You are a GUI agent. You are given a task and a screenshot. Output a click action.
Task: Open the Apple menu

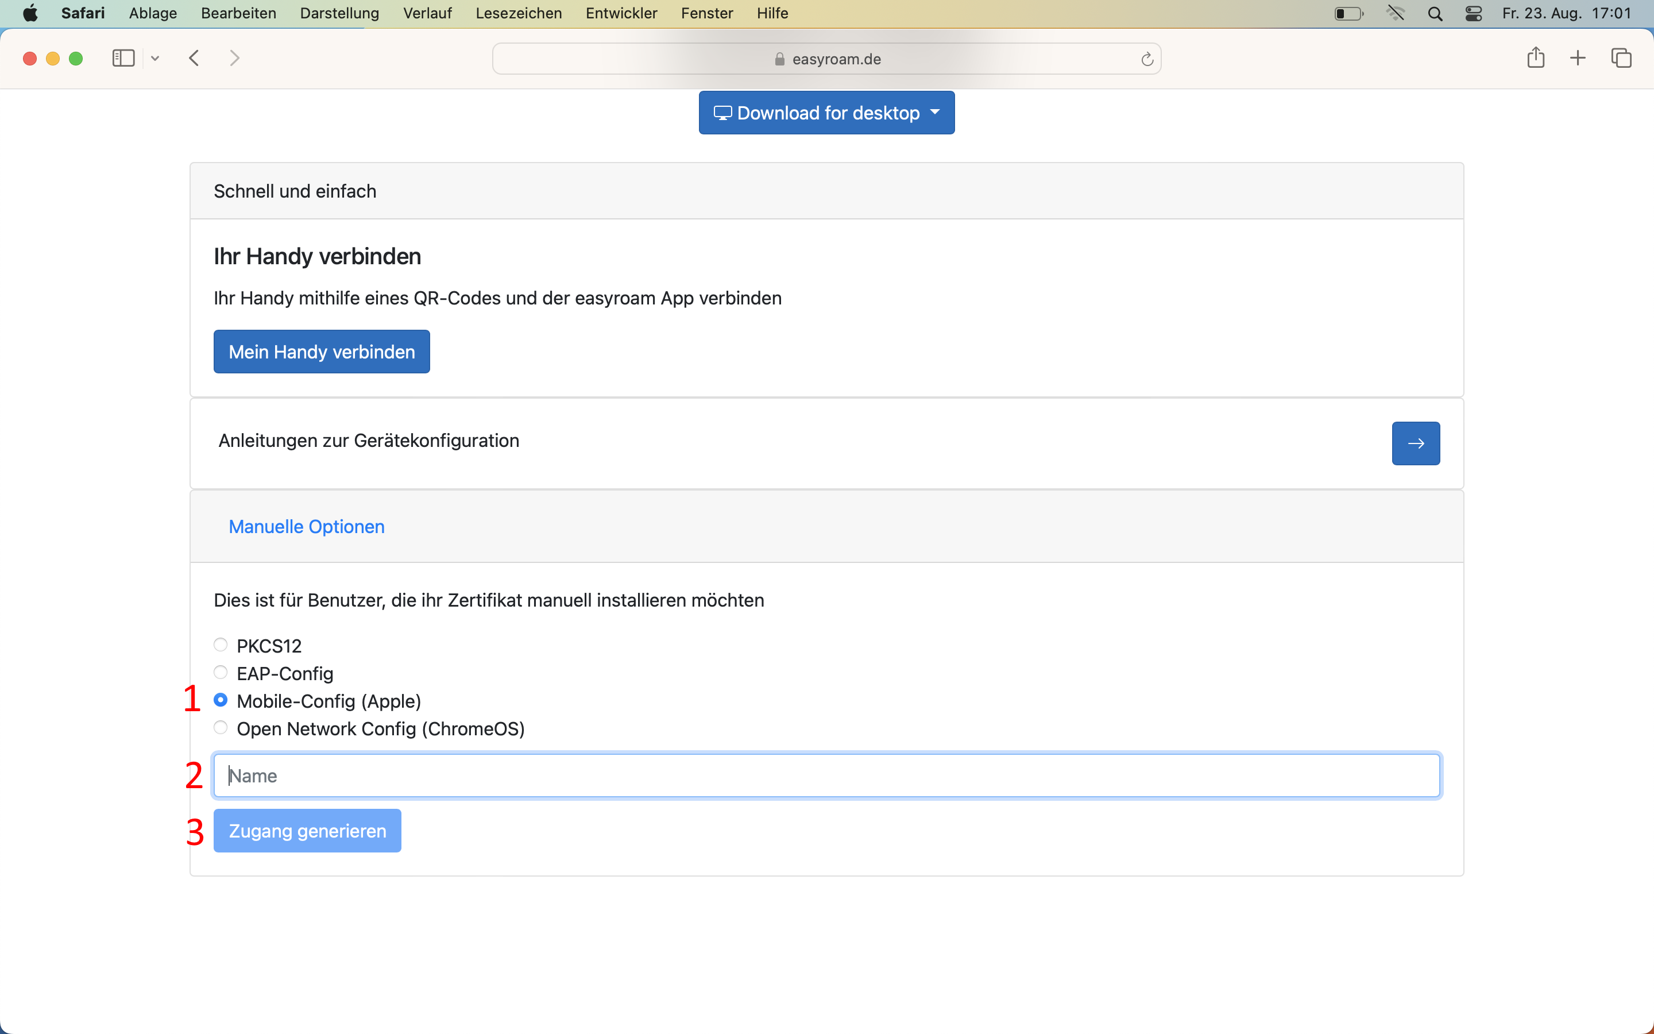coord(30,13)
